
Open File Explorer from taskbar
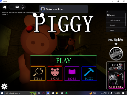pyautogui.click(x=57, y=93)
